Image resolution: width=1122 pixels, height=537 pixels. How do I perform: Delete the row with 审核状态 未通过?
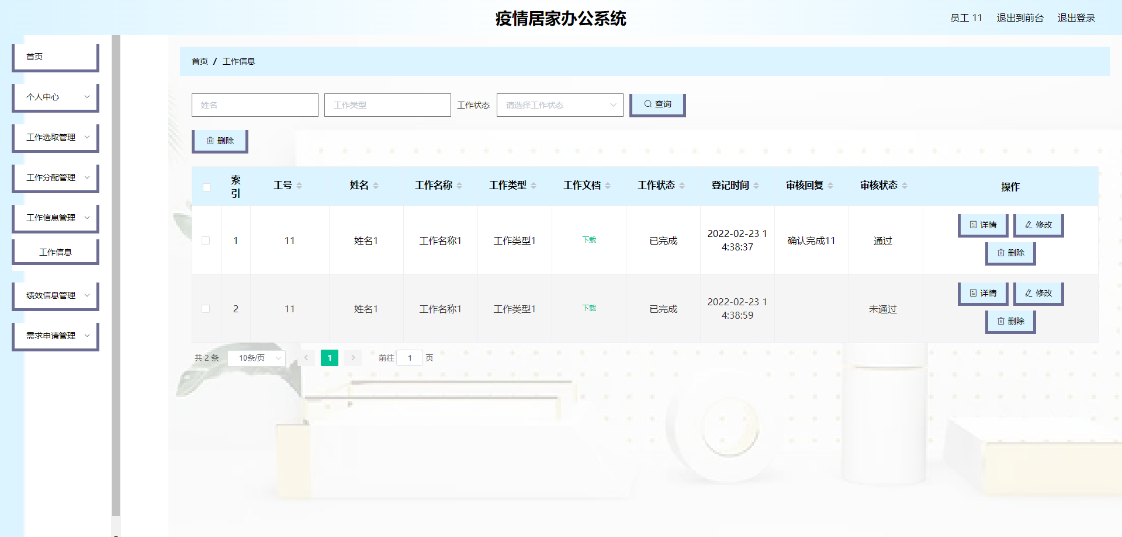coord(1010,322)
